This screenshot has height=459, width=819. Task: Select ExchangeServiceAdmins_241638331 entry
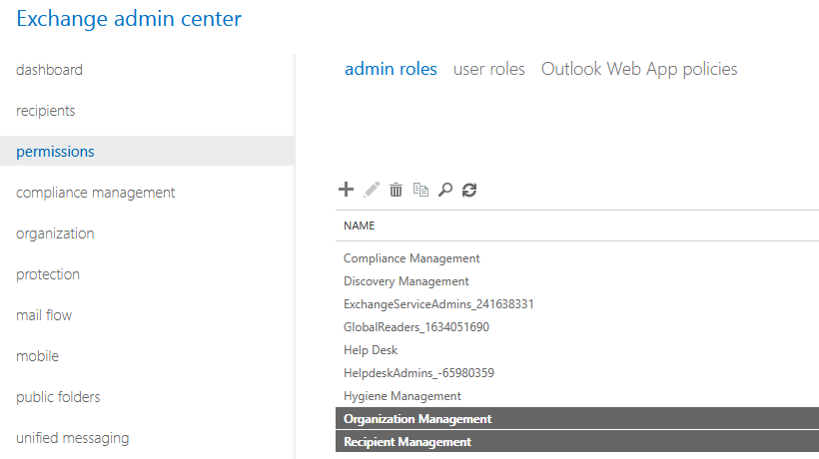point(577,304)
